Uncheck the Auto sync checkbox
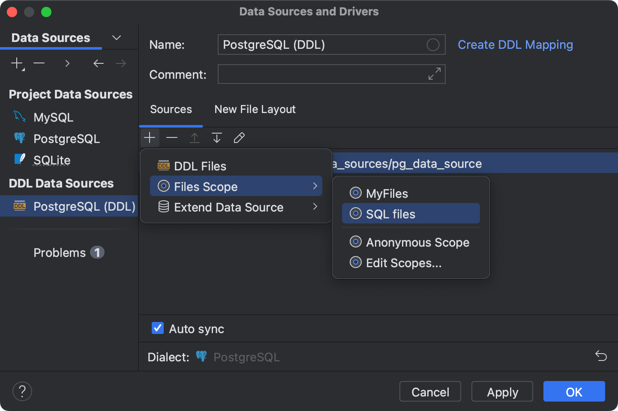The width and height of the screenshot is (618, 411). (x=157, y=328)
